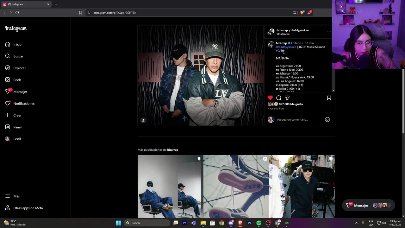
Task: Click the cast media icon in toolbar
Action: click(x=294, y=13)
